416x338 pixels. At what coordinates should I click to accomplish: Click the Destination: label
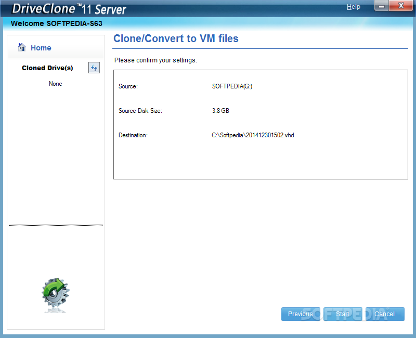pyautogui.click(x=133, y=135)
